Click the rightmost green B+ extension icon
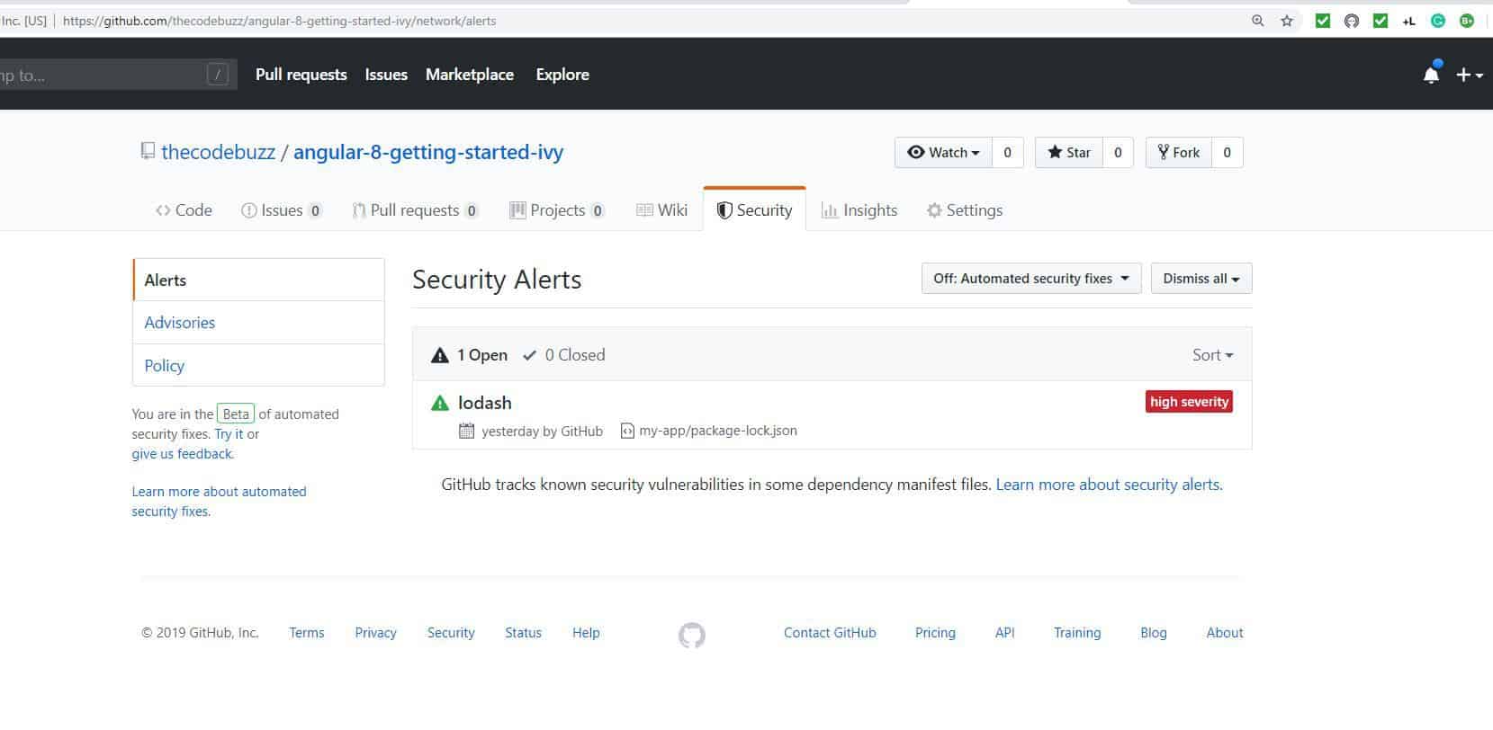The image size is (1493, 730). point(1467,21)
